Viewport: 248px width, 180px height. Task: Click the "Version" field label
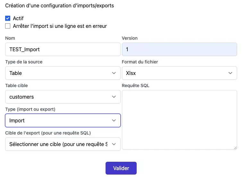[130, 38]
